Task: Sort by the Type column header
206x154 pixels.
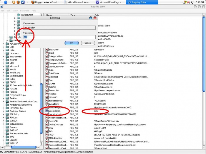Action: tap(81, 15)
